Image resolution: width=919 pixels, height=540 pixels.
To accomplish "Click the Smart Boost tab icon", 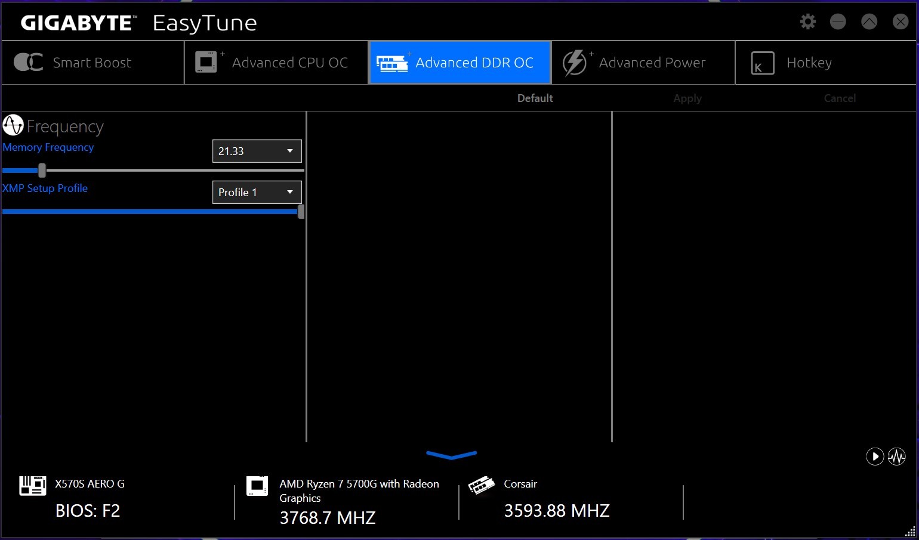I will [28, 62].
